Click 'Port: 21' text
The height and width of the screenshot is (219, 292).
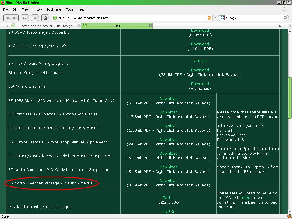(225, 131)
